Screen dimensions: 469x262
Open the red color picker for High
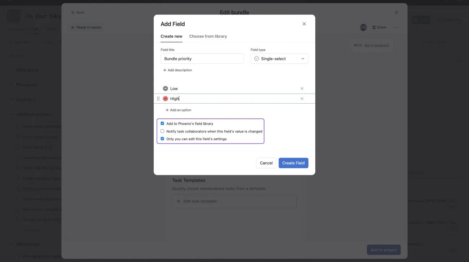166,99
